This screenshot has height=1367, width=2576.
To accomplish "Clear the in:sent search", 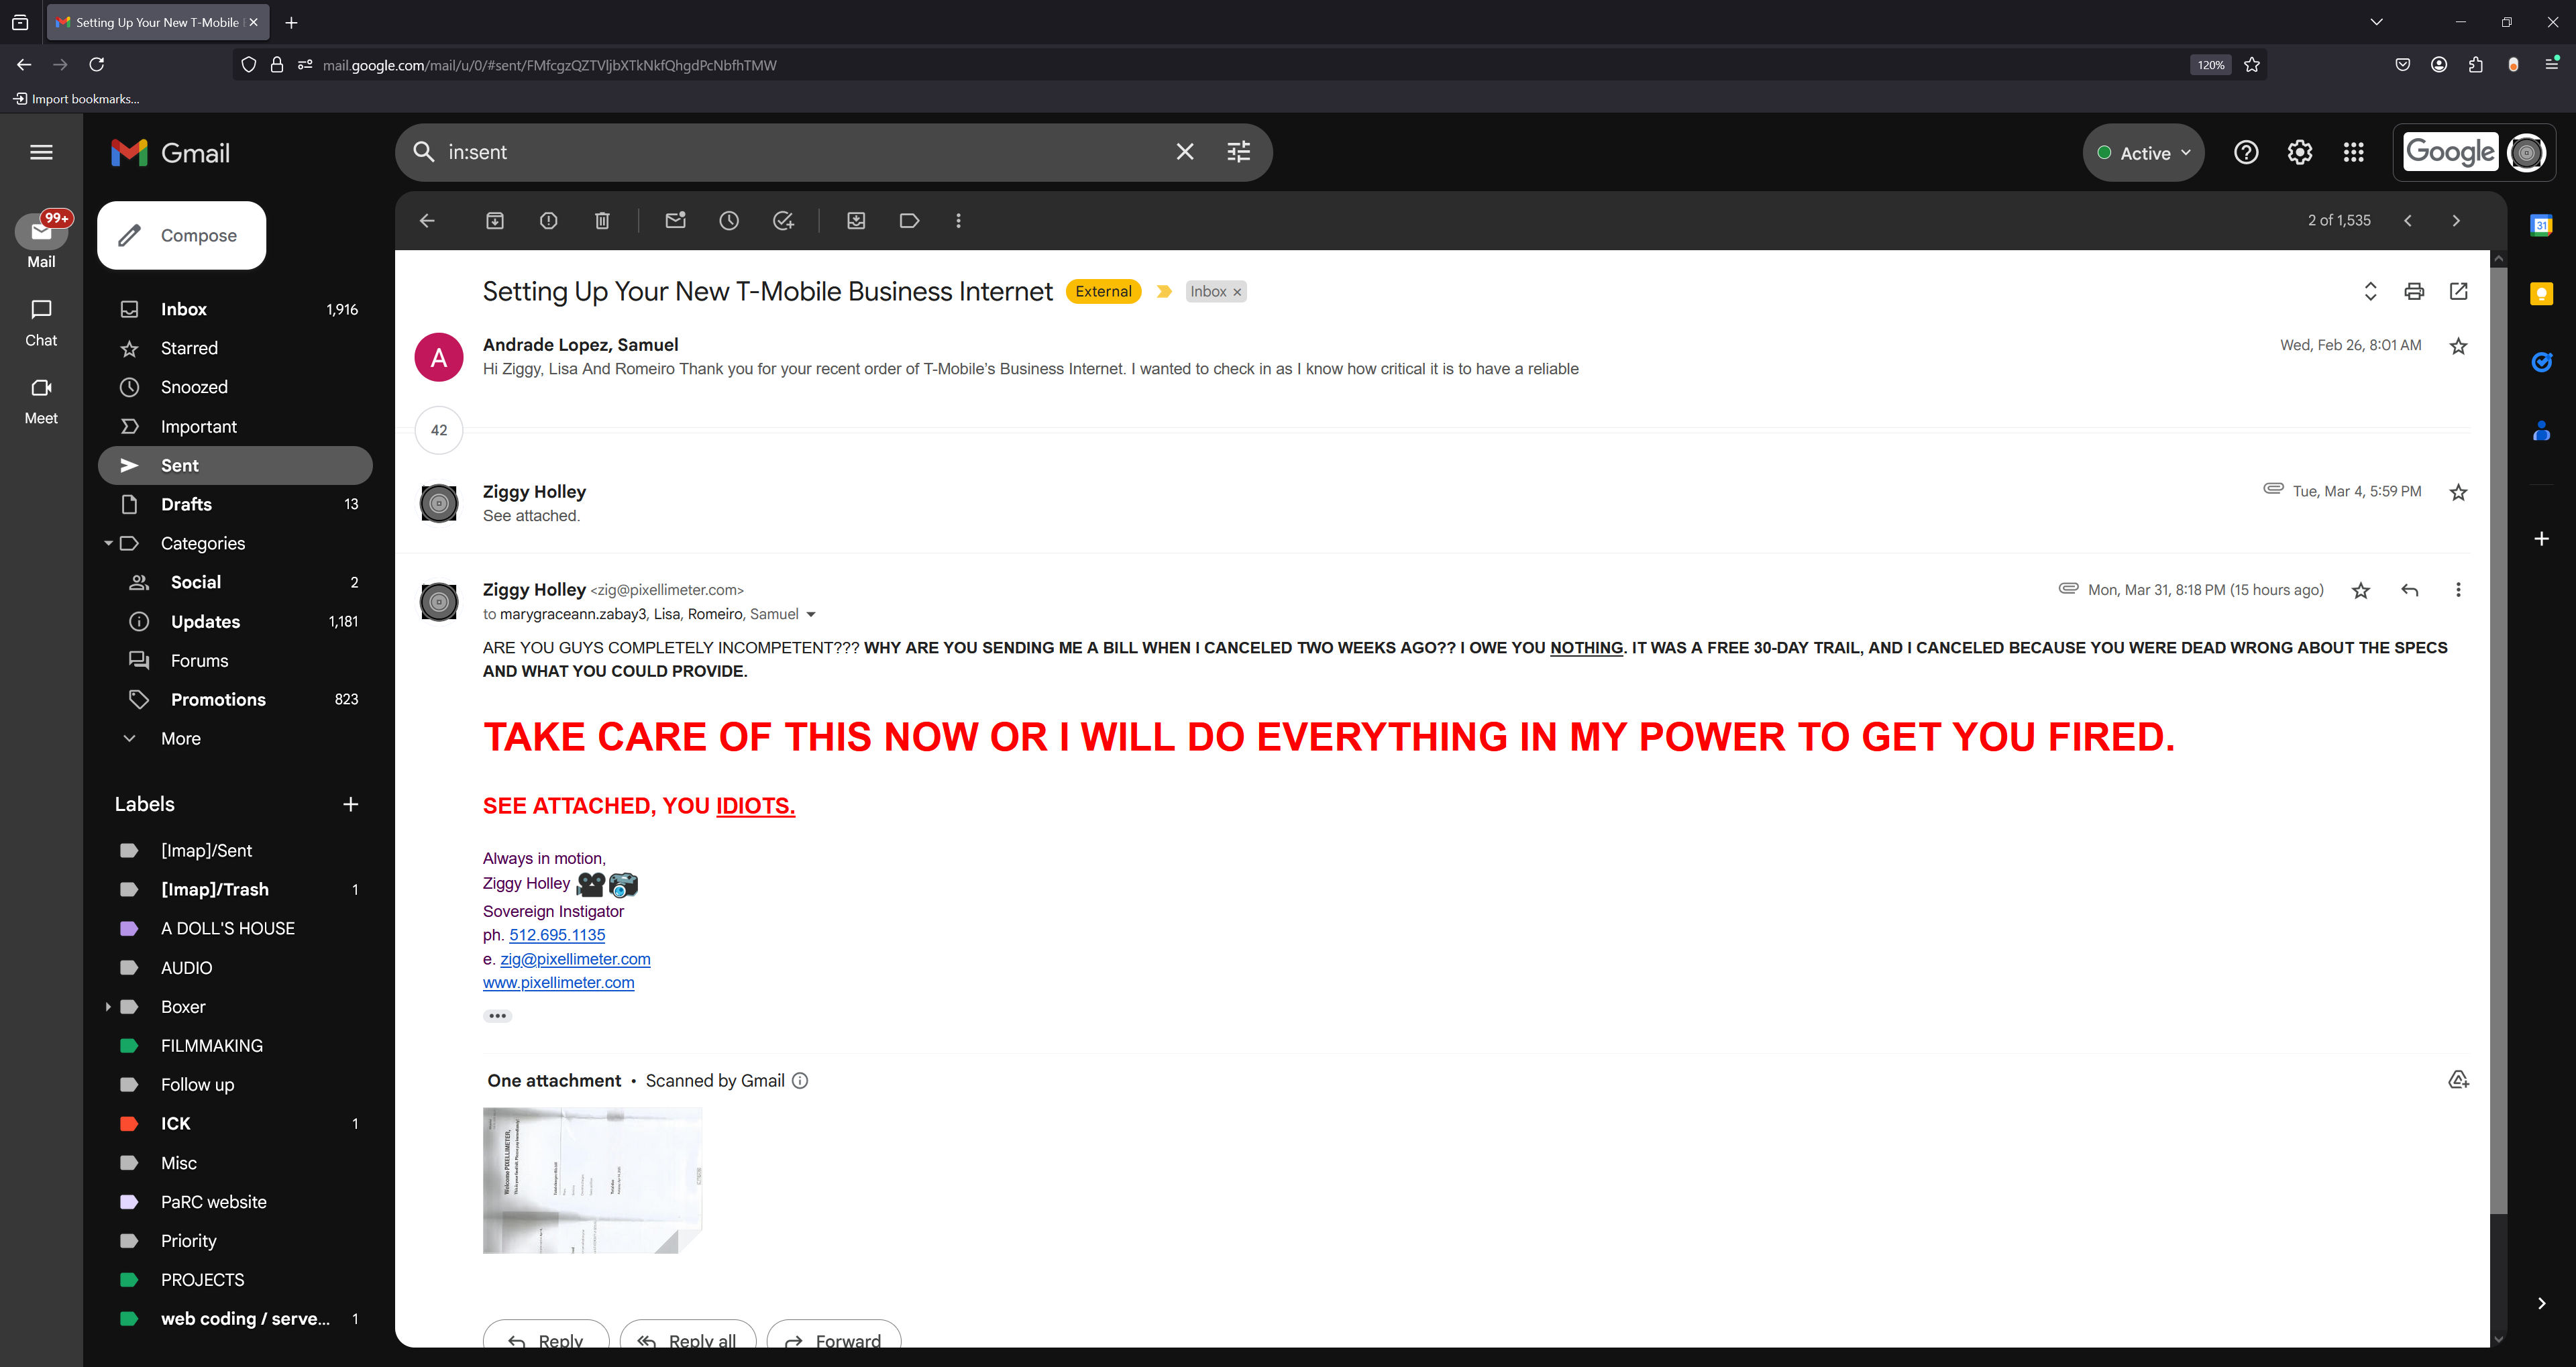I will 1185,152.
